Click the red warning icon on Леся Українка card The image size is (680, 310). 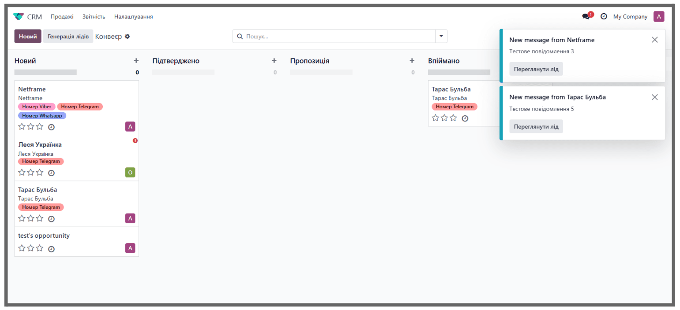point(135,140)
